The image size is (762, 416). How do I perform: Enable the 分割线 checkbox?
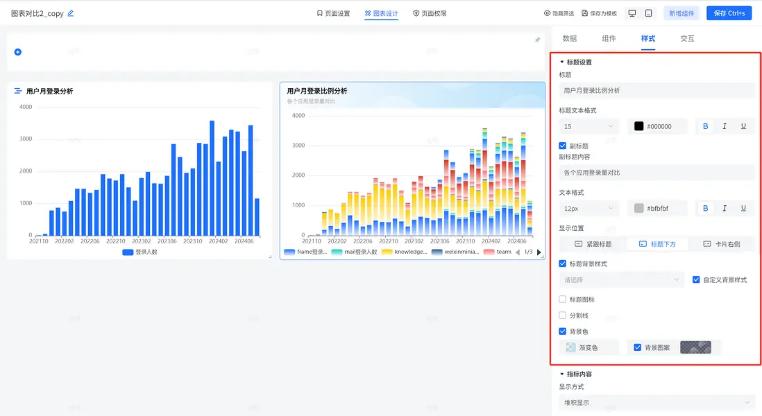(563, 315)
